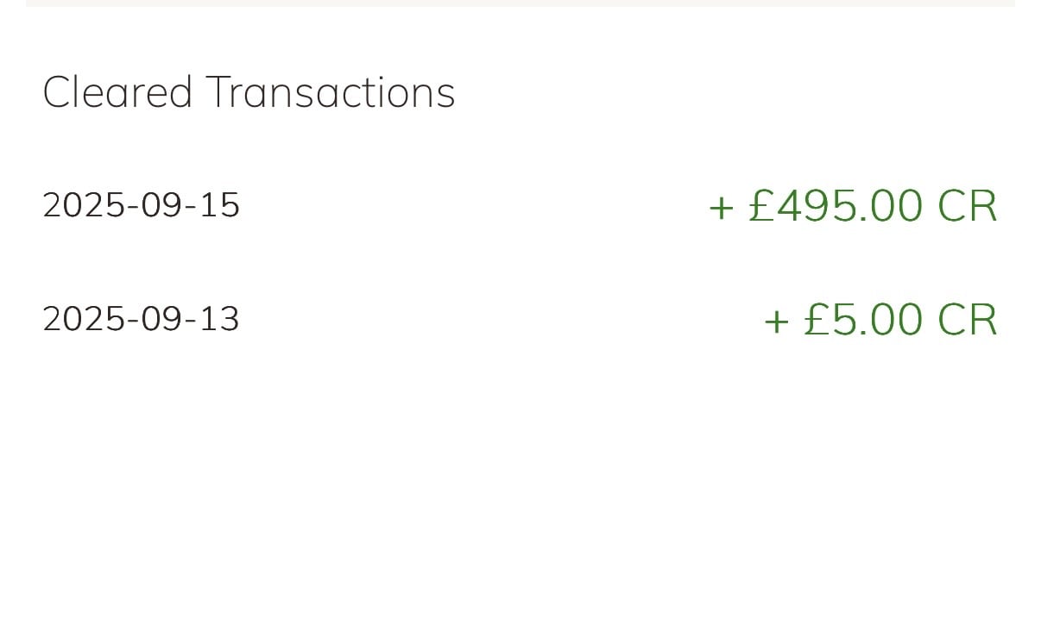Screen dimensions: 1041x631
Task: Click the 5.00 digits in second row
Action: (878, 321)
